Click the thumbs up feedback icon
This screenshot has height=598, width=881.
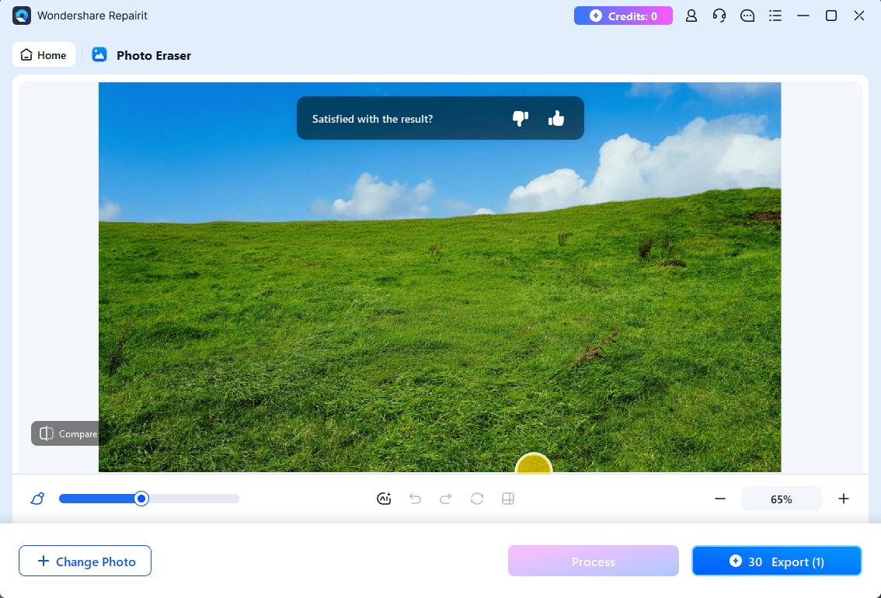coord(556,118)
